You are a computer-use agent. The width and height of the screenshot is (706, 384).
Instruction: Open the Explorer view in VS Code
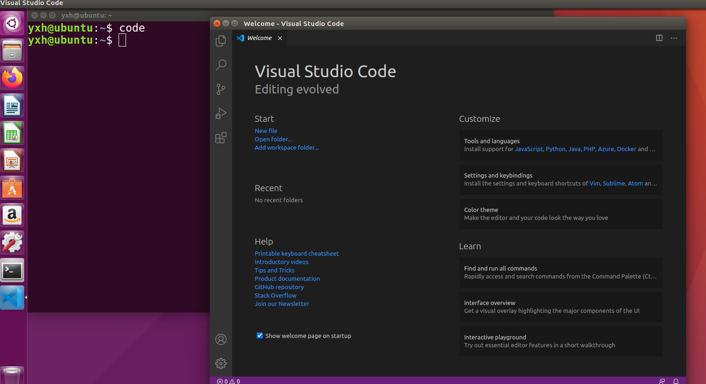coord(221,41)
